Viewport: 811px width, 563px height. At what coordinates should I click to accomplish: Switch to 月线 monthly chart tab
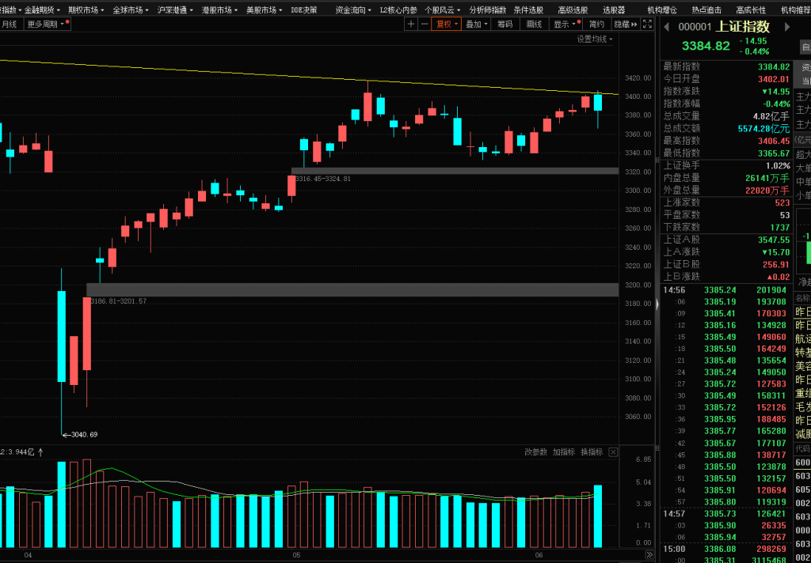click(x=9, y=24)
